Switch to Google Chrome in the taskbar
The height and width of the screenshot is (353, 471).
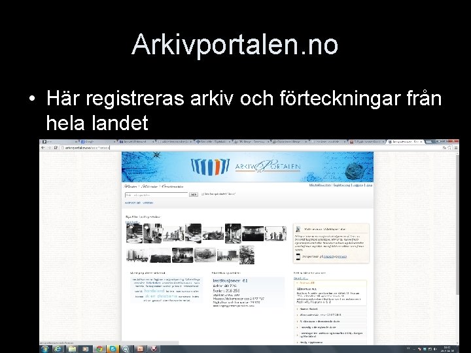point(99,349)
